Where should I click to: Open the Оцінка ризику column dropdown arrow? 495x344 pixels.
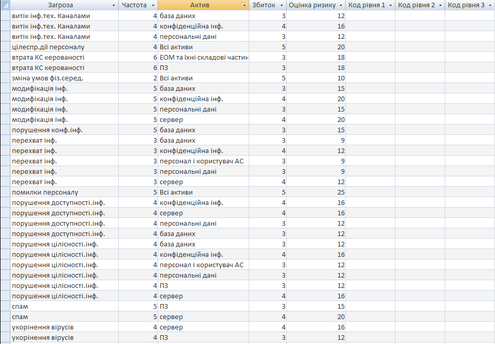(x=341, y=5)
